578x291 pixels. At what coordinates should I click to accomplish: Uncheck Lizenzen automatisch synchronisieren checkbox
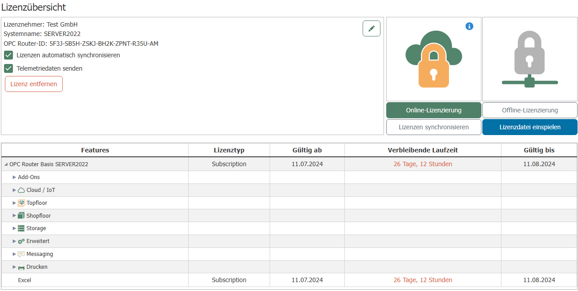point(8,55)
